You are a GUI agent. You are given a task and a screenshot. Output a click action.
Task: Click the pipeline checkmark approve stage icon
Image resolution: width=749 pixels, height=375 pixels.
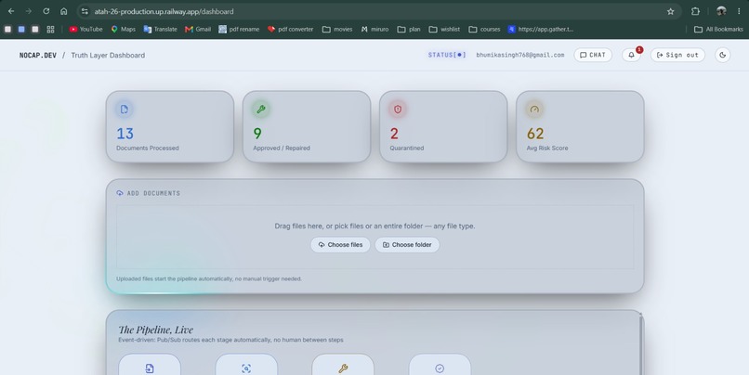click(440, 369)
